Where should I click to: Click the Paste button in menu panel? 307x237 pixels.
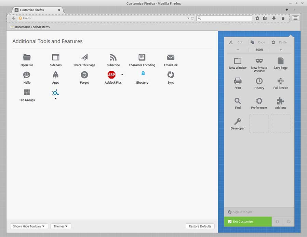280,42
